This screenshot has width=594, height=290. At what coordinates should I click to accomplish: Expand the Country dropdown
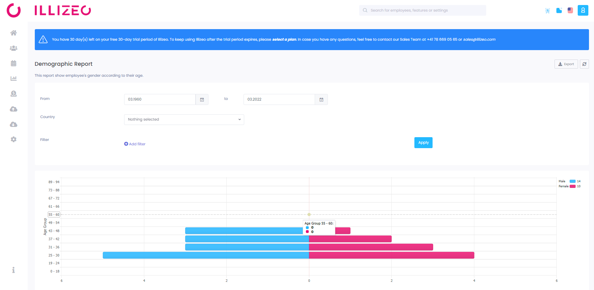(184, 120)
